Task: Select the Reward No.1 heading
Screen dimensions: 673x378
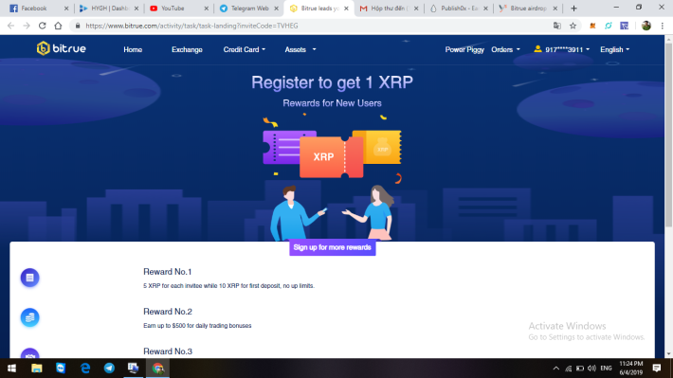Action: click(x=168, y=272)
